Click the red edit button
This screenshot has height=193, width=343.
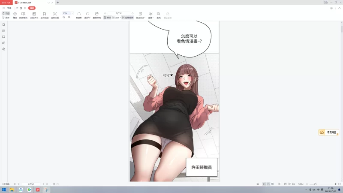(x=32, y=8)
